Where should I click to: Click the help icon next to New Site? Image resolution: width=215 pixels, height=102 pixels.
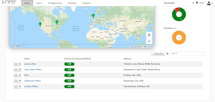(x=167, y=54)
